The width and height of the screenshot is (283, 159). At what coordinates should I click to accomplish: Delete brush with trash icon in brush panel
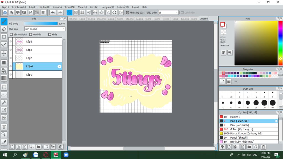coord(263,147)
